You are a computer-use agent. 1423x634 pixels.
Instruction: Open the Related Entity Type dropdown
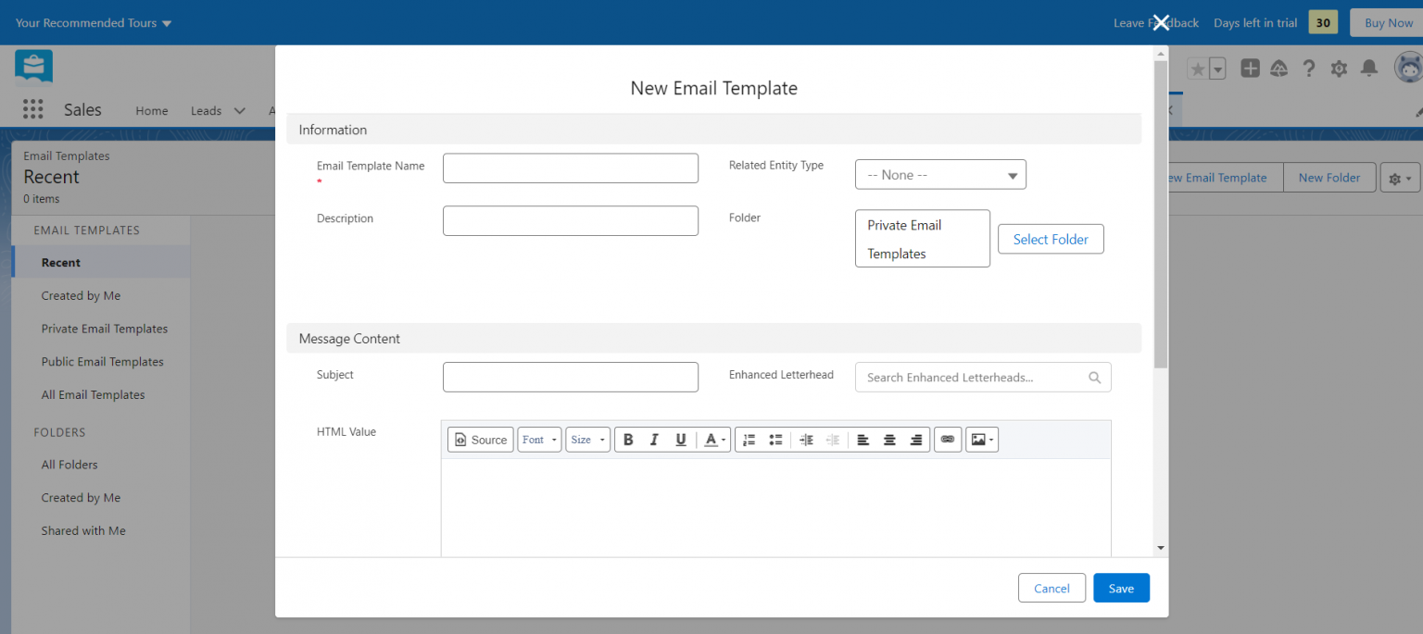coord(939,174)
